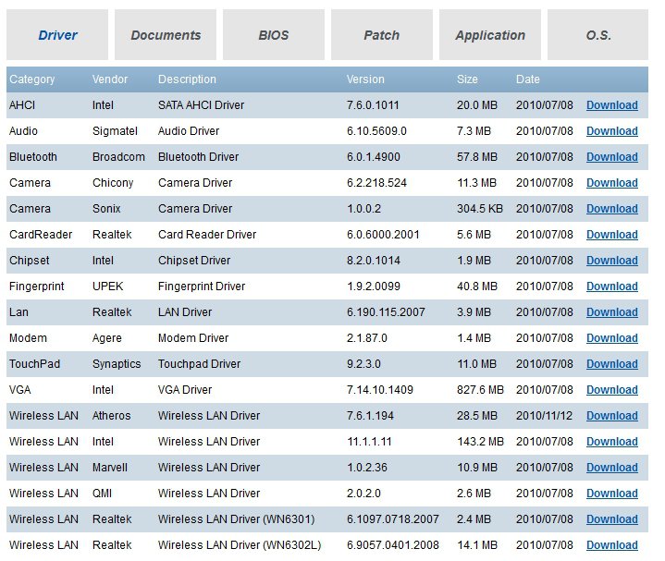Select the 143.2 MB size value
This screenshot has height=561, width=665.
pos(480,441)
